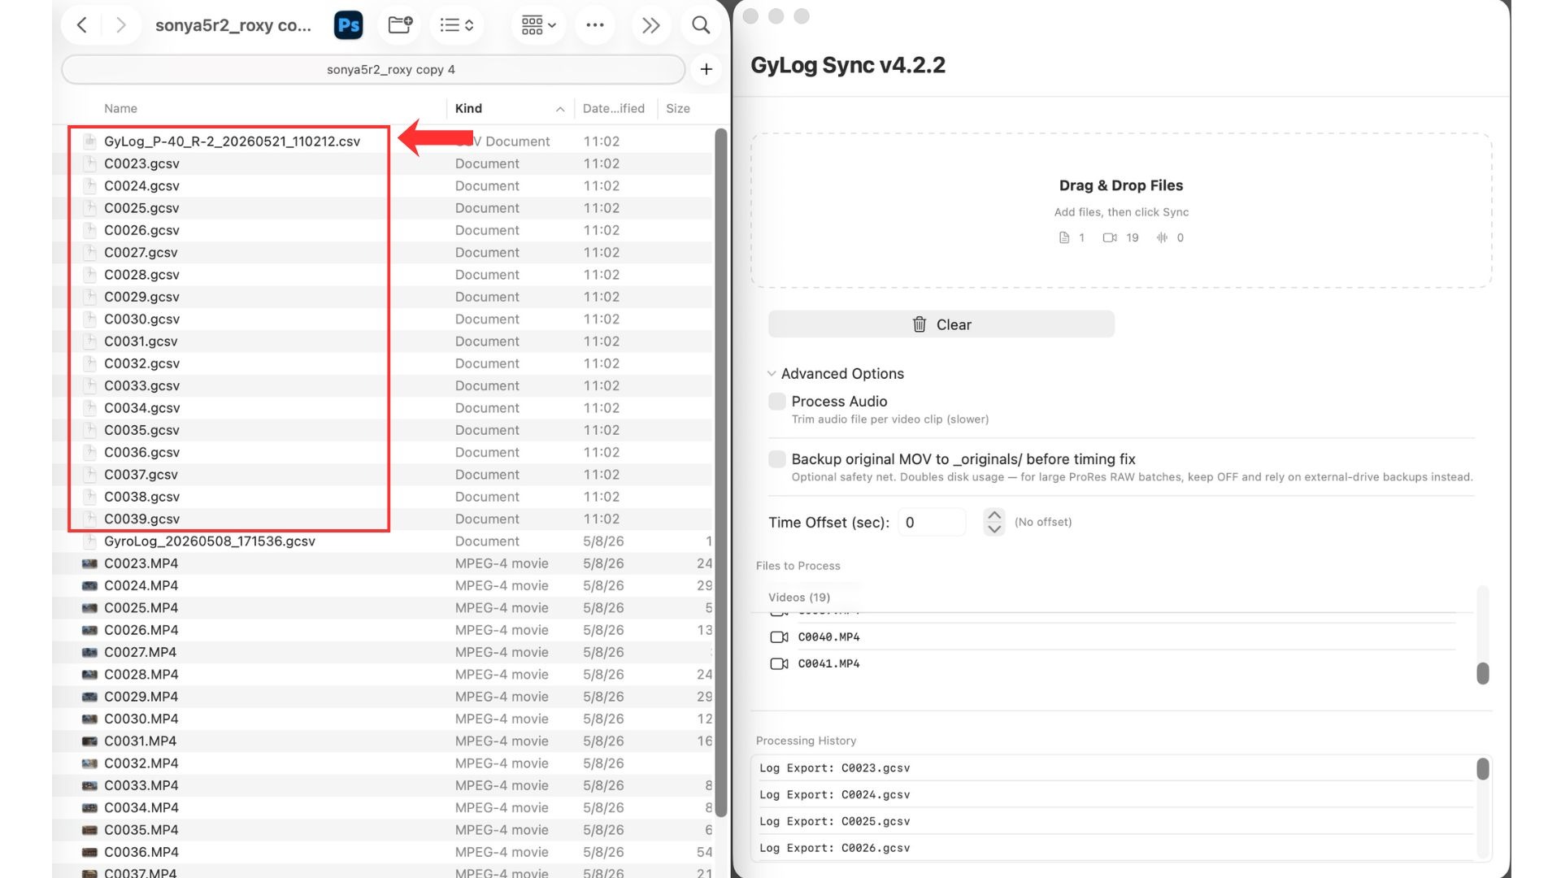Click the Time Offset input field
Image resolution: width=1561 pixels, height=878 pixels.
coord(932,523)
